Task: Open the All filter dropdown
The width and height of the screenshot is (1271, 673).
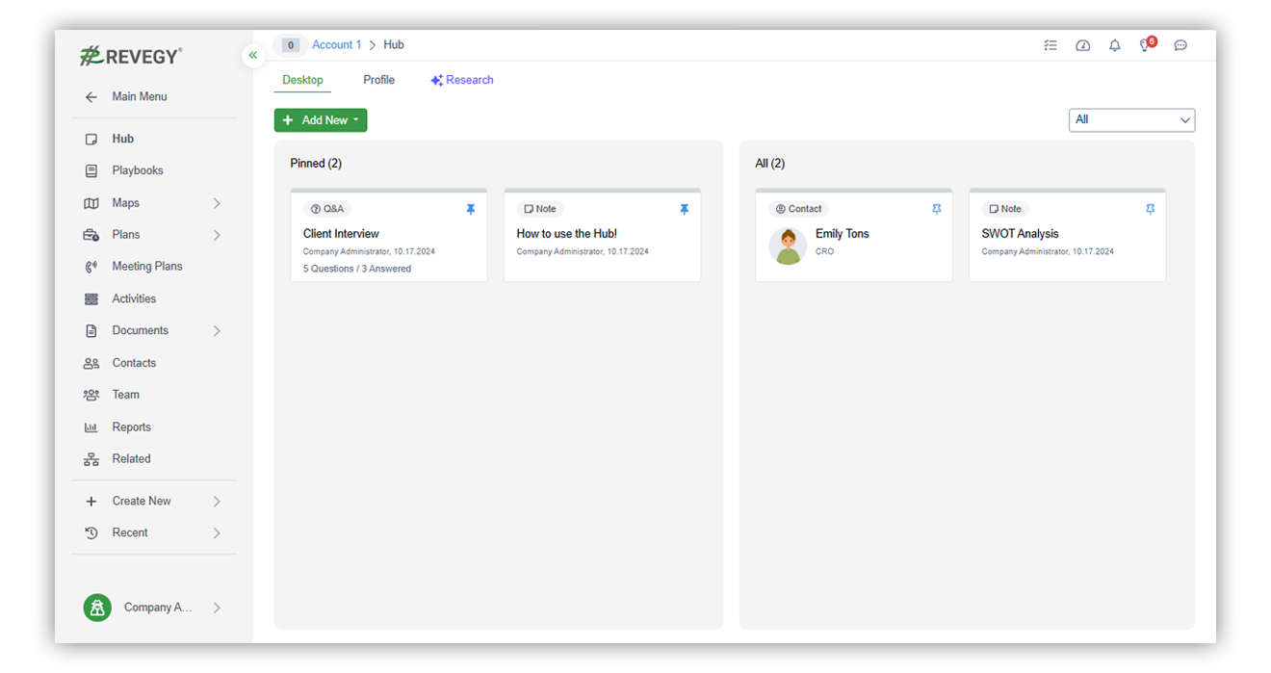Action: [1131, 119]
